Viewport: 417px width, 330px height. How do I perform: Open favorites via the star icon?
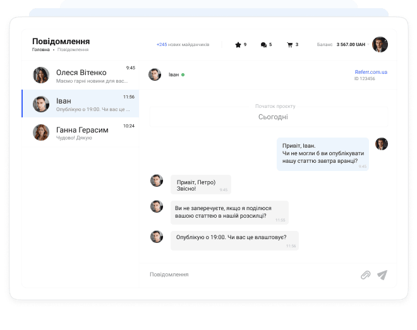coord(238,45)
